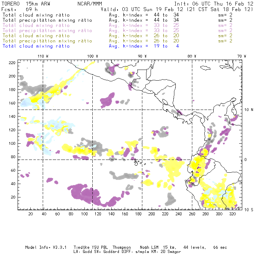Click 'YSU PBL' in footer
This screenshot has height=255, width=255.
(100, 247)
